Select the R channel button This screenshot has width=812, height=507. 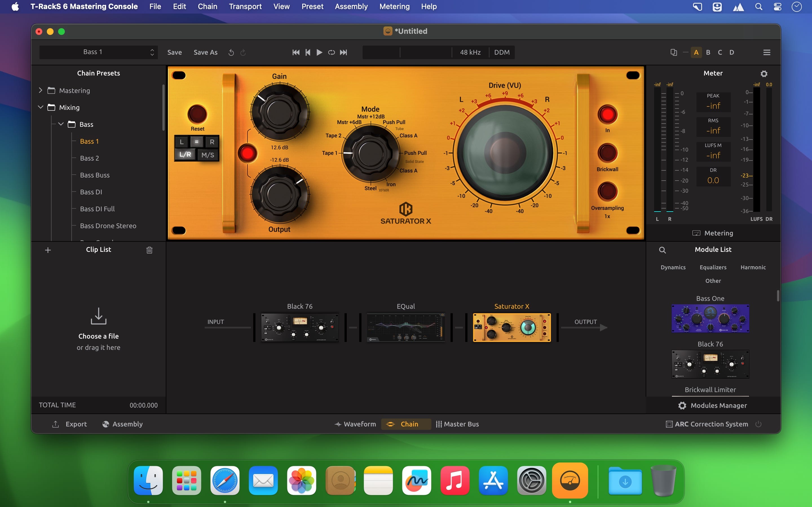pyautogui.click(x=212, y=142)
